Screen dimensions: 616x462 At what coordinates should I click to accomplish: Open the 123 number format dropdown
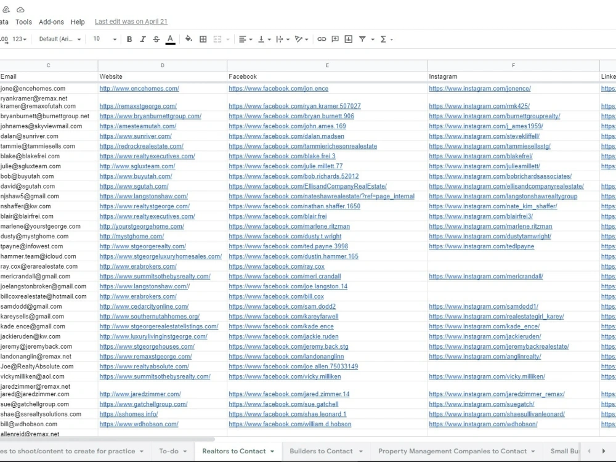point(19,39)
